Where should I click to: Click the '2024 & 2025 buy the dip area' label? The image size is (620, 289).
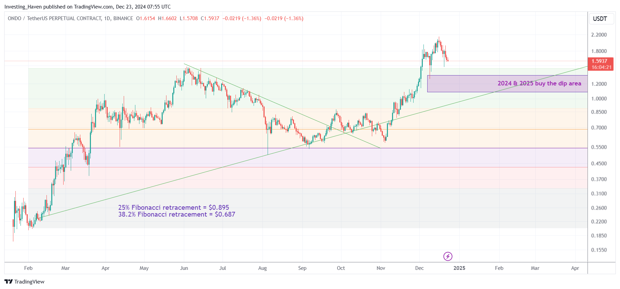(x=539, y=83)
